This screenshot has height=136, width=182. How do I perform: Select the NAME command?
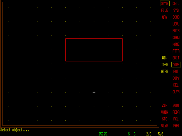(176, 44)
